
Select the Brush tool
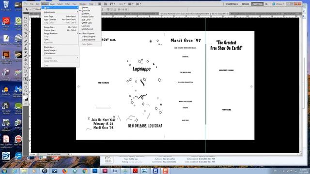click(26, 45)
